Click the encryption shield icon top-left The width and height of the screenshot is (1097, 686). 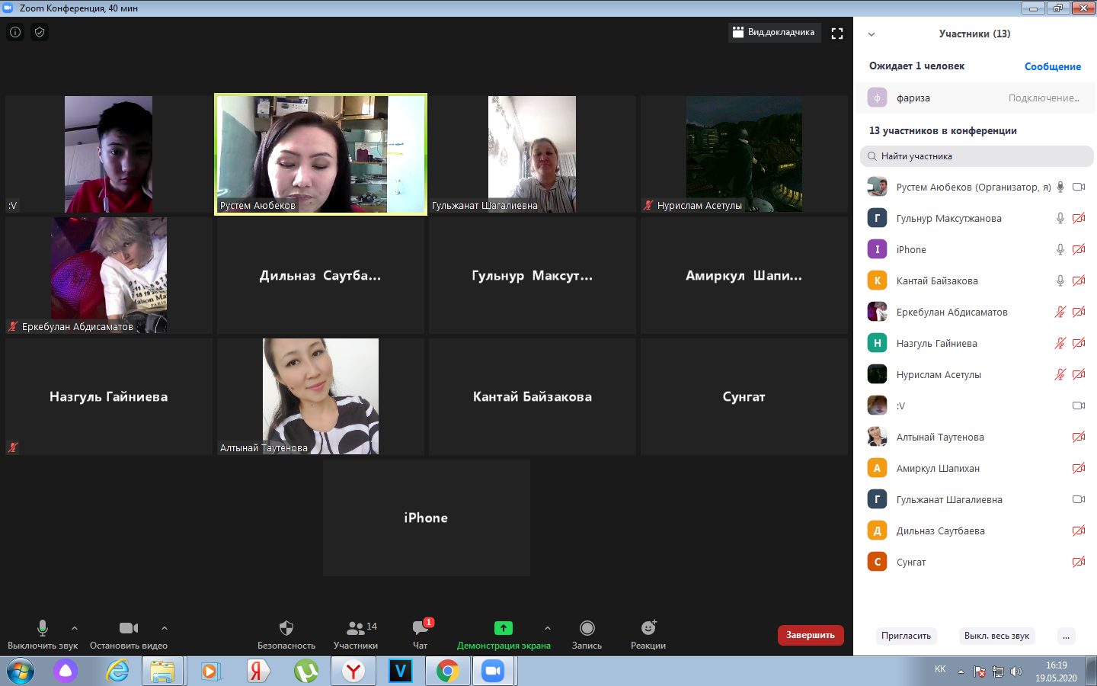40,32
